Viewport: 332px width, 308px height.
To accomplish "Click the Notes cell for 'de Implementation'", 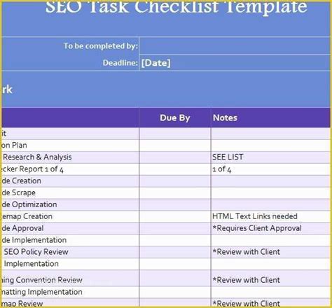I will [270, 240].
